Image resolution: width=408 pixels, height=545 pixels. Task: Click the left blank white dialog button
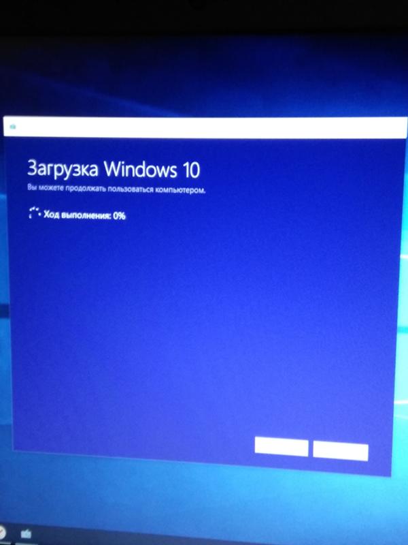282,447
